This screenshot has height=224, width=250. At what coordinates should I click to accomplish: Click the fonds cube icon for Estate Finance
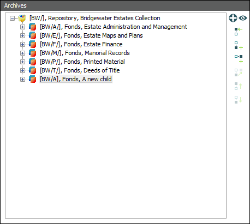pos(33,44)
